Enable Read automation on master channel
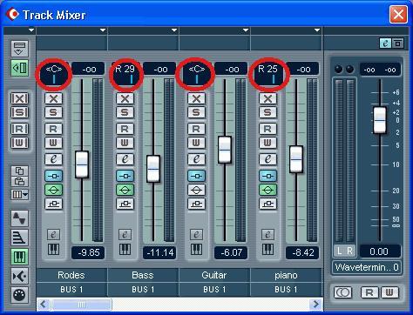This screenshot has width=413, height=315. 369,292
